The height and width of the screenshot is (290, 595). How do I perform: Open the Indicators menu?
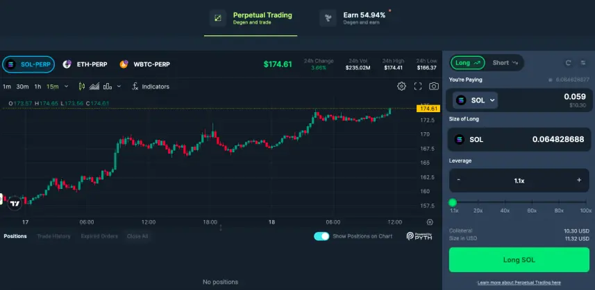point(150,87)
